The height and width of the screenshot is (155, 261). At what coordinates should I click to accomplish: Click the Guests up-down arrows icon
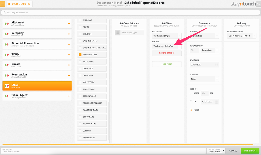pos(7,65)
